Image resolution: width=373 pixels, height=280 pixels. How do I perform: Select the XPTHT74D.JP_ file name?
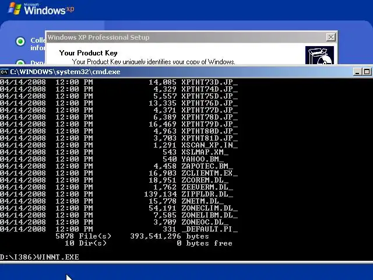point(210,89)
